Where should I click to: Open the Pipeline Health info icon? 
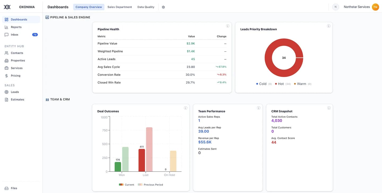click(228, 26)
